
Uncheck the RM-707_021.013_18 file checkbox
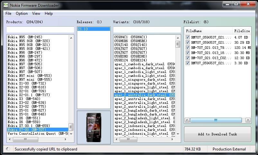188,52
